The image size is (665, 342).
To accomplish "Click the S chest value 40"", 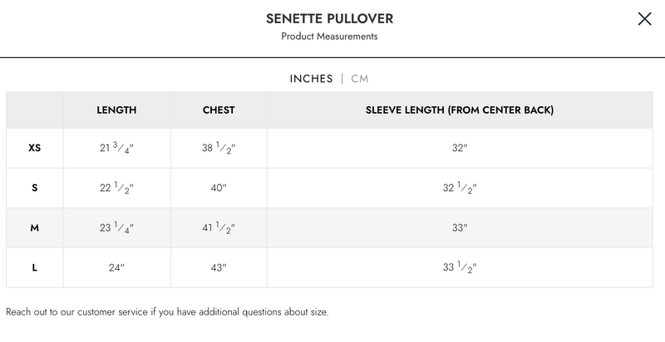I will tap(219, 188).
